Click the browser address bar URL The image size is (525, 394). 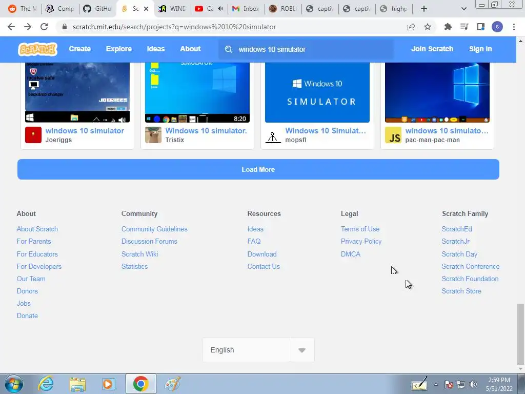coord(174,27)
